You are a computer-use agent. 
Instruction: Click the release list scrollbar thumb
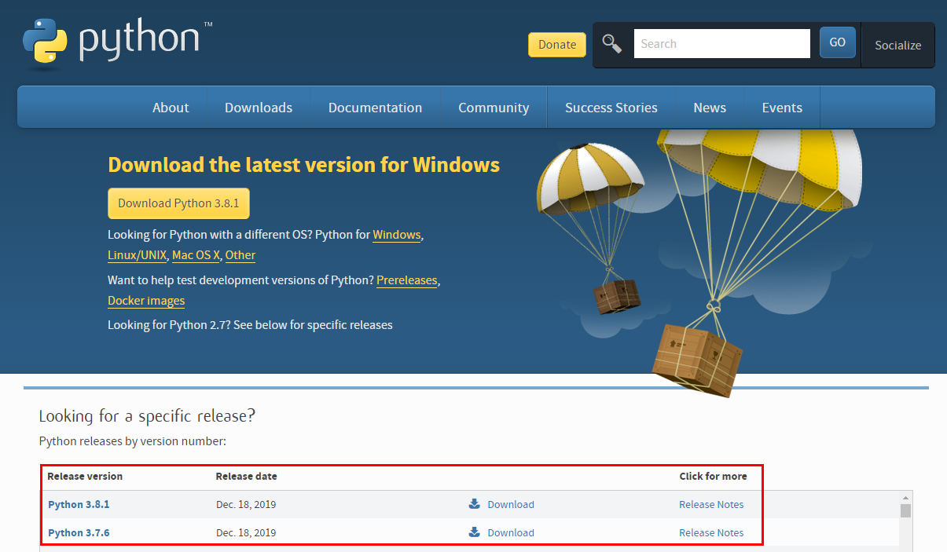[x=905, y=511]
